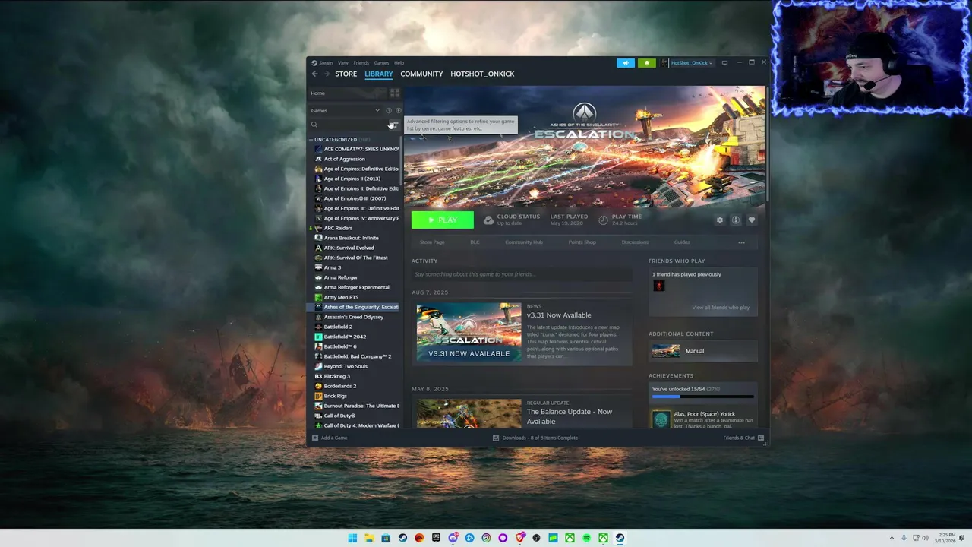The width and height of the screenshot is (972, 547).
Task: Click the heart favorite icon
Action: click(752, 220)
